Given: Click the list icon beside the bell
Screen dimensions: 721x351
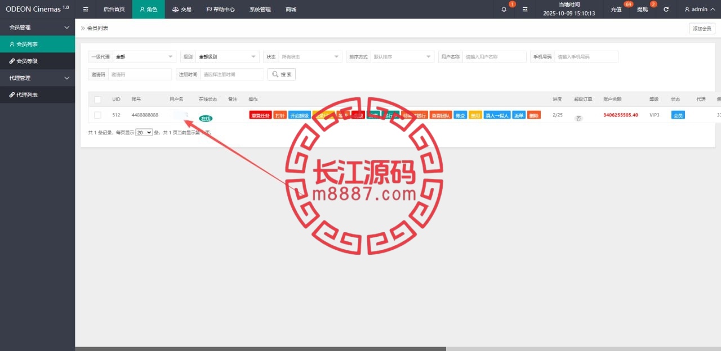Looking at the screenshot, I should [x=525, y=10].
